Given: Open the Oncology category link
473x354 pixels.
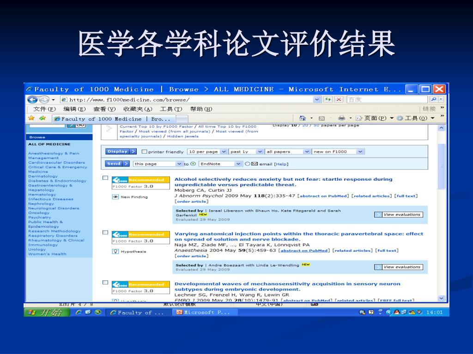Looking at the screenshot, I should [x=39, y=213].
